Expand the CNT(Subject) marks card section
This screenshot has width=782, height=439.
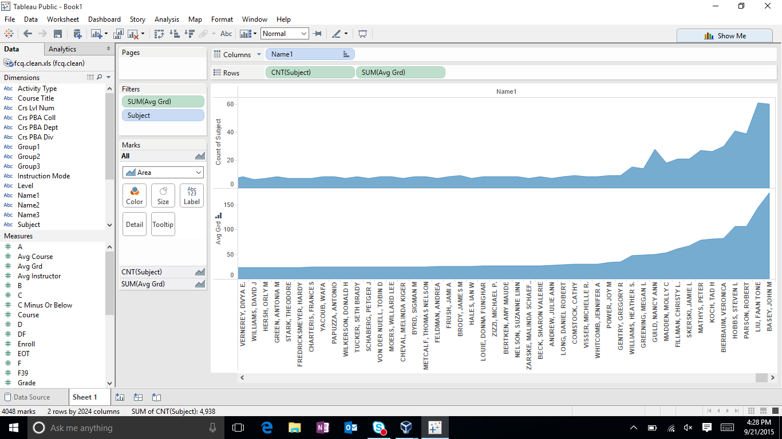pyautogui.click(x=163, y=272)
